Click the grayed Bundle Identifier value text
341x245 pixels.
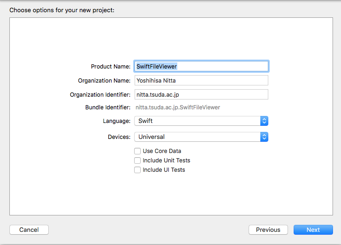178,107
